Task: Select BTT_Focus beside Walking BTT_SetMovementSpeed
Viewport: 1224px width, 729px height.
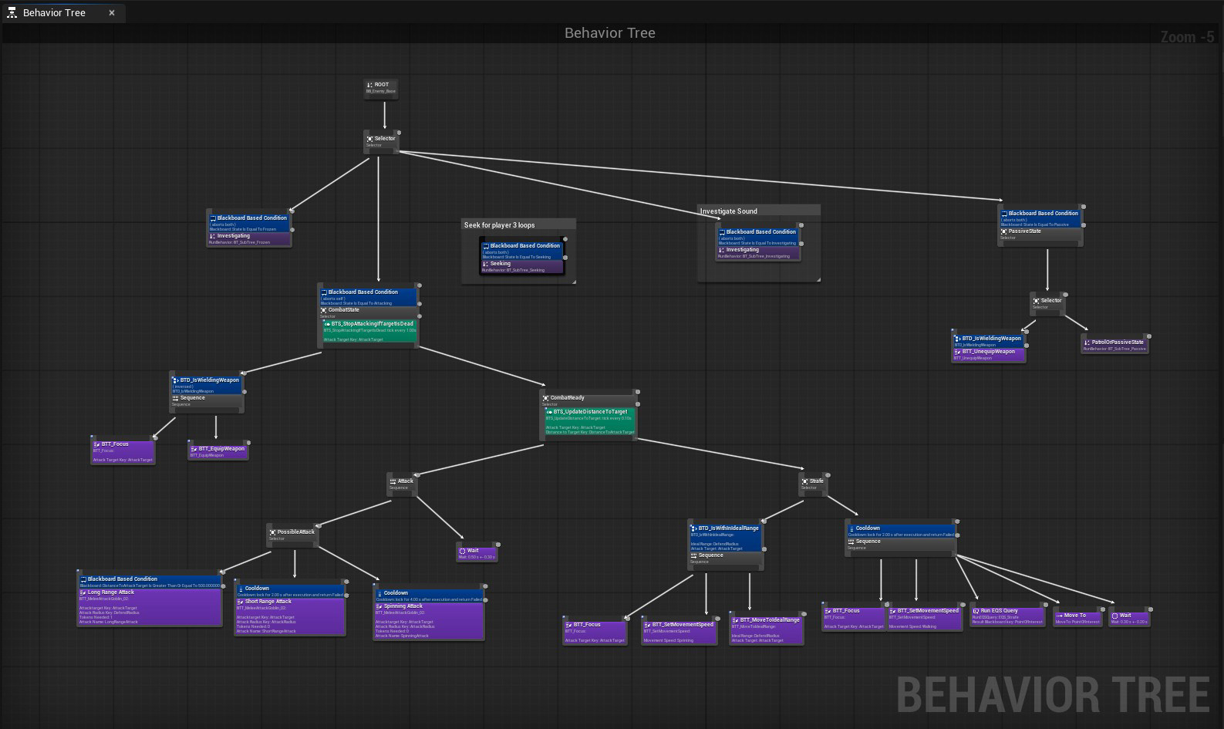Action: (x=854, y=618)
